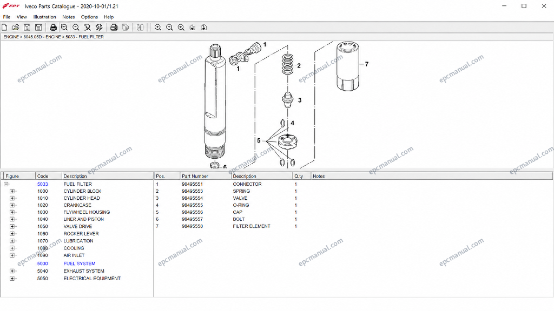Expand the 1080 COOLING node
Screen dimensions: 554x311
click(x=12, y=248)
